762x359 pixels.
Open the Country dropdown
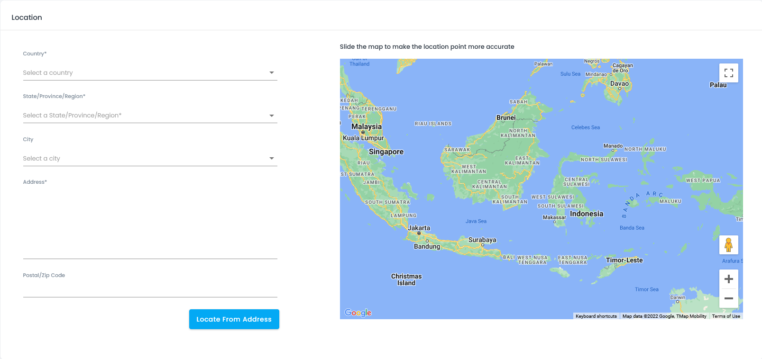(x=150, y=73)
